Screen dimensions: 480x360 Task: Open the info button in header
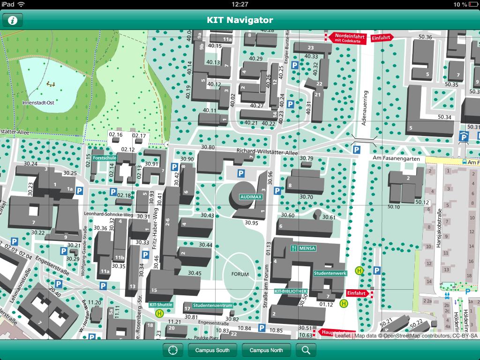[13, 20]
